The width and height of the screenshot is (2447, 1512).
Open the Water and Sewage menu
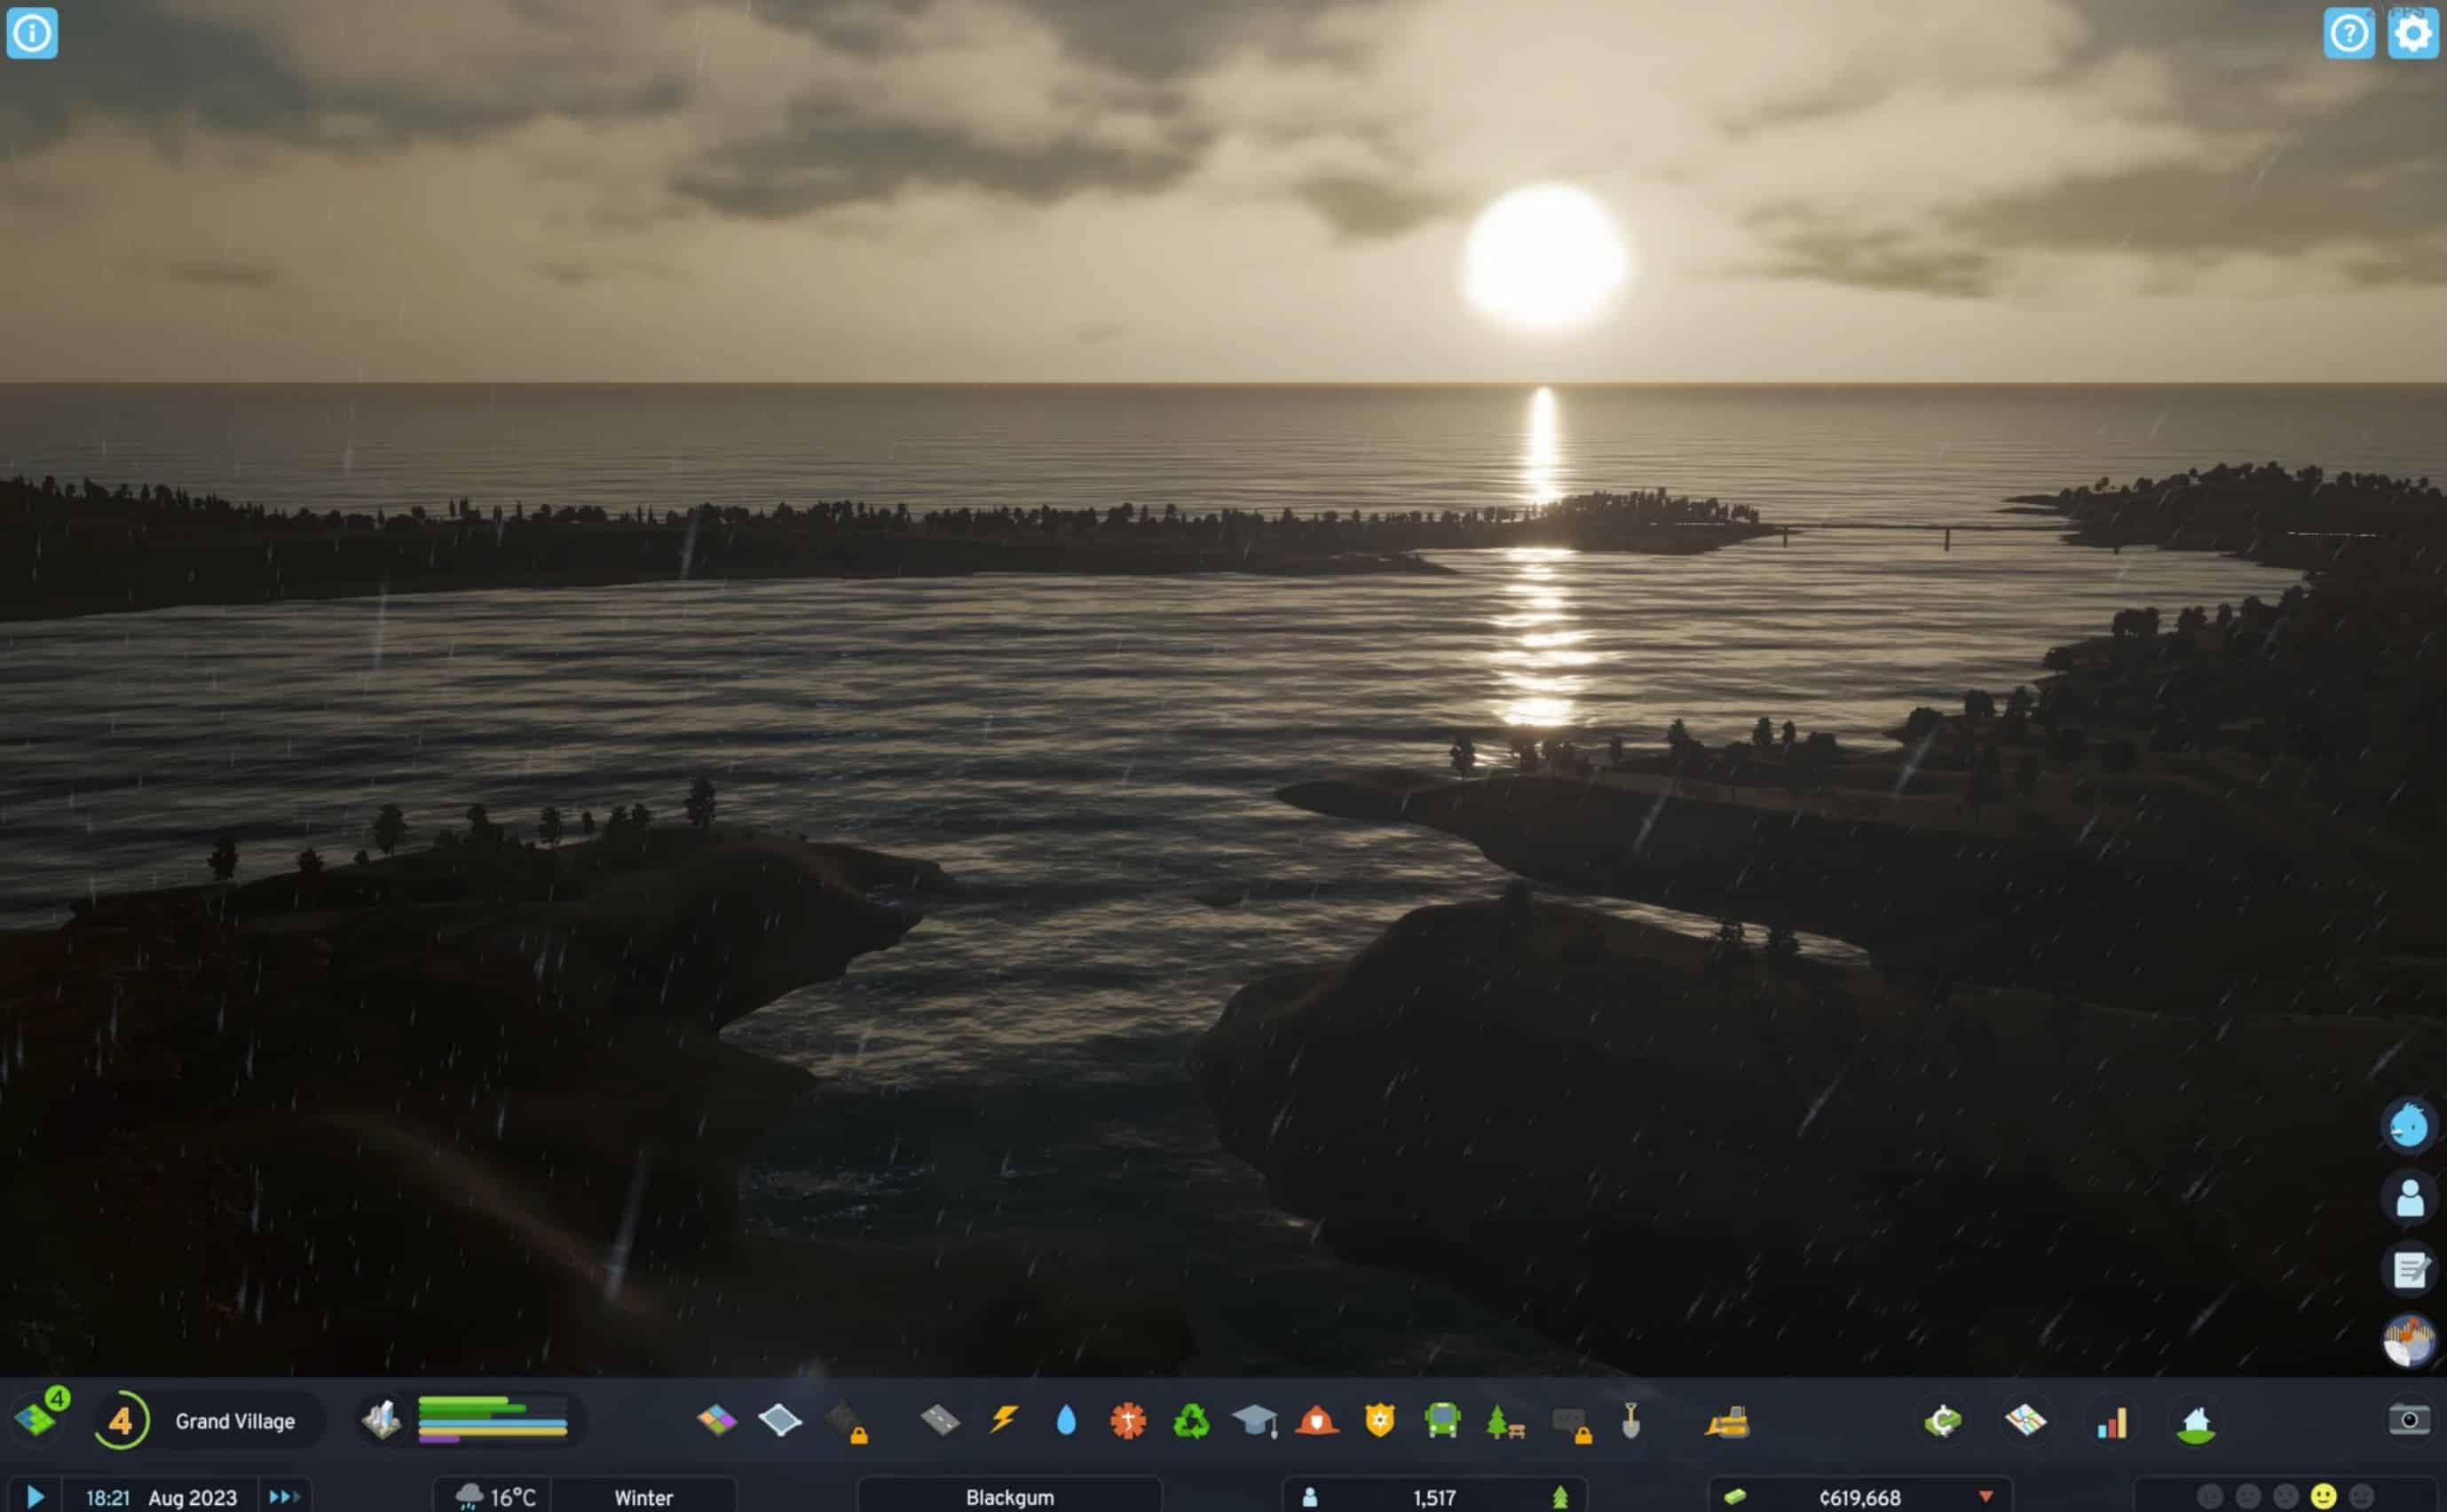click(x=1066, y=1420)
